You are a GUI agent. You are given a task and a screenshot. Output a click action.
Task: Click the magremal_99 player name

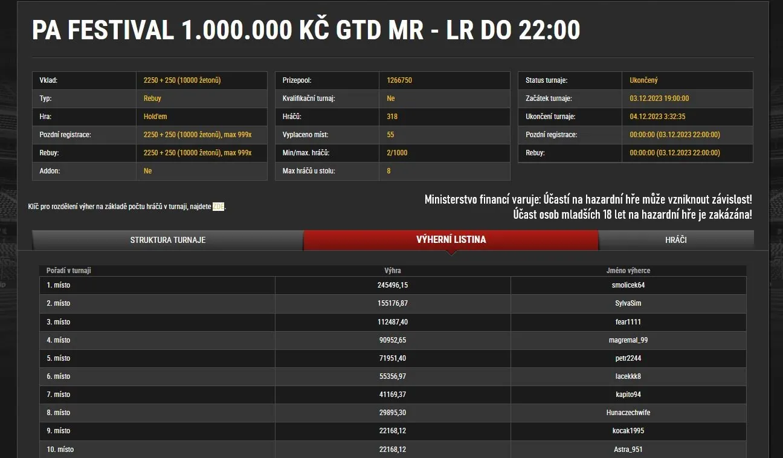click(629, 340)
